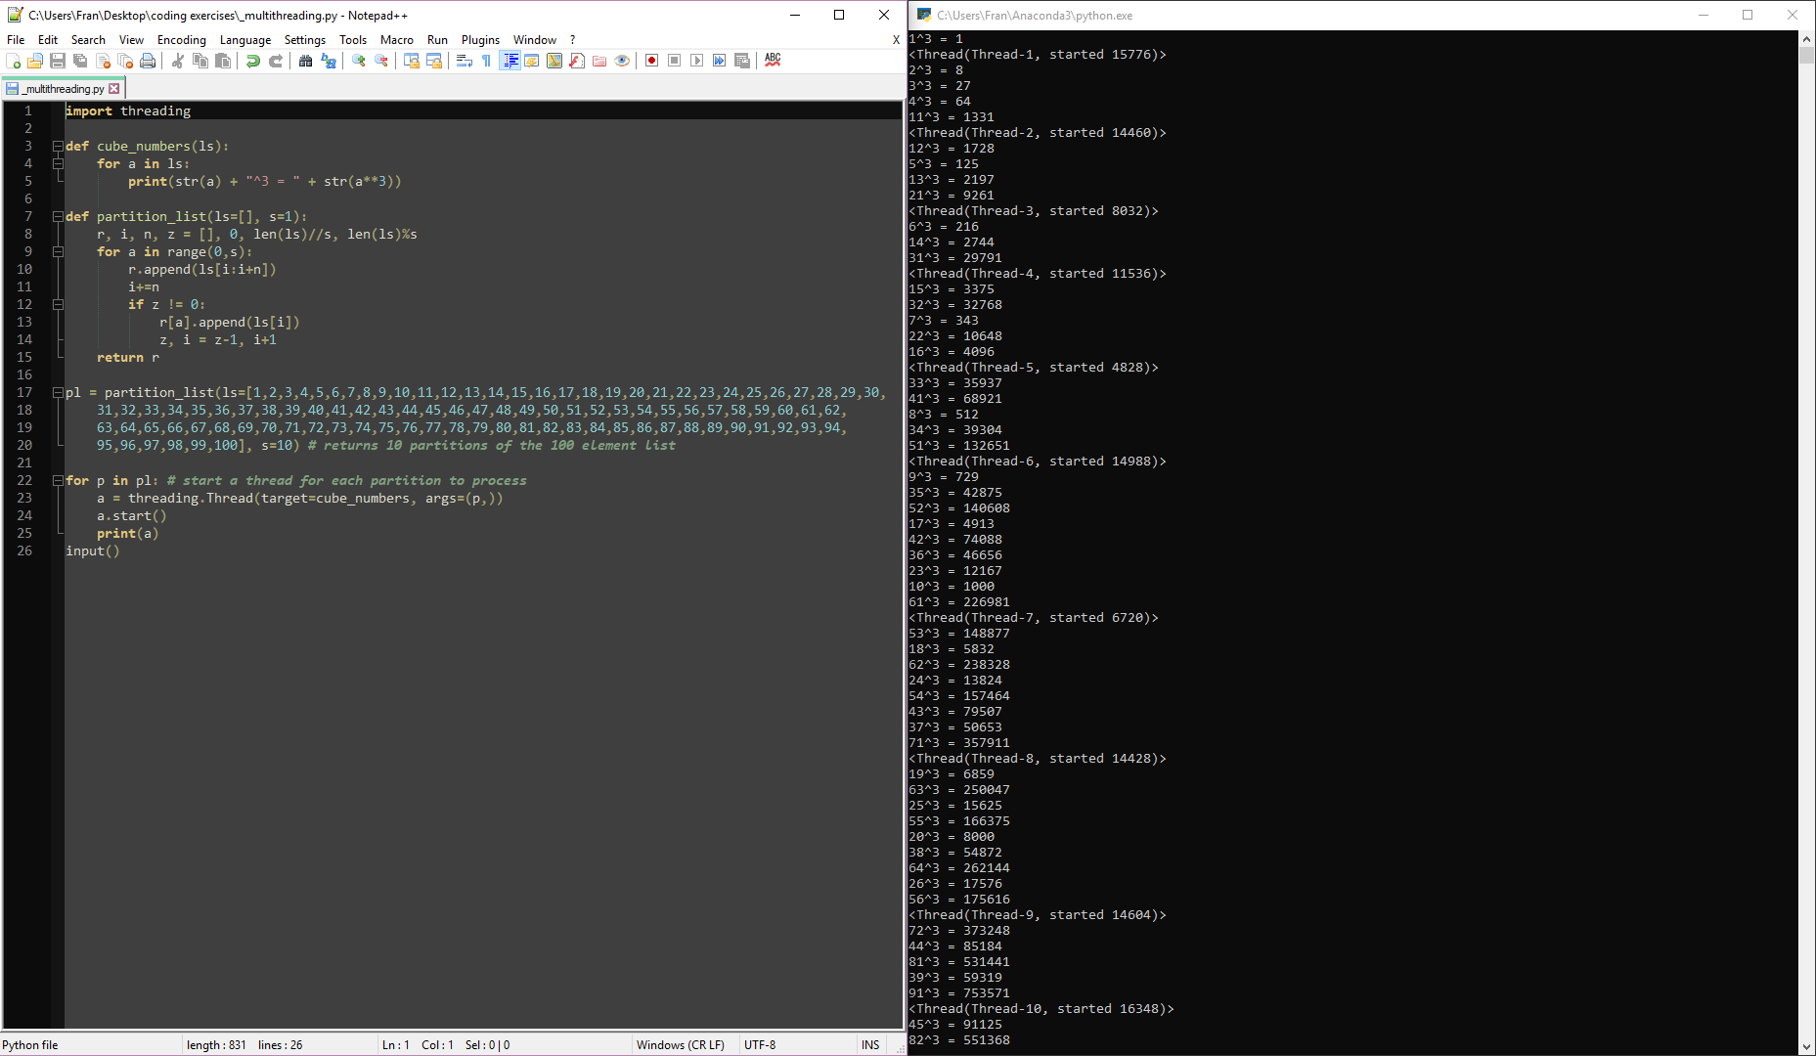The image size is (1816, 1056).
Task: Click the Zoom In magnifier icon
Action: (359, 61)
